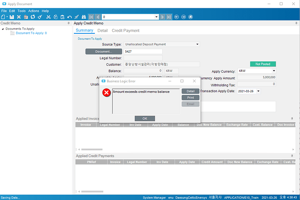This screenshot has height=200, width=300.
Task: Switch to the Credit Payment tab
Action: pos(126,30)
